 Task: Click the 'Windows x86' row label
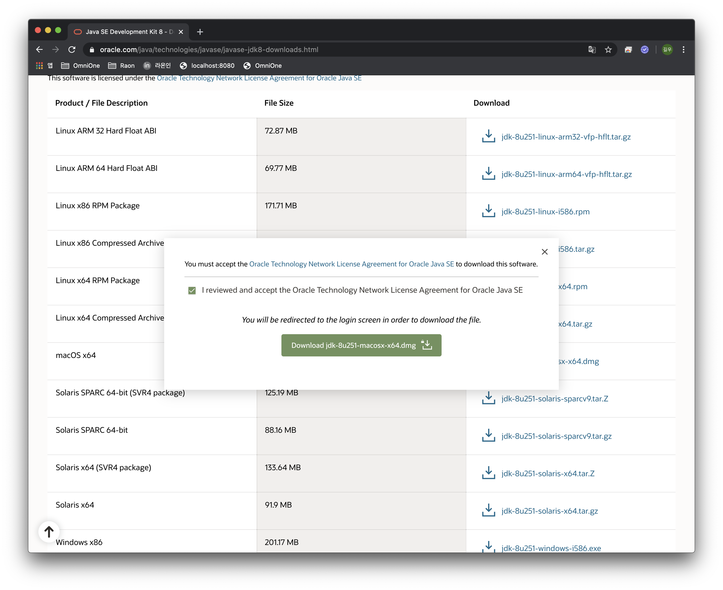point(79,542)
